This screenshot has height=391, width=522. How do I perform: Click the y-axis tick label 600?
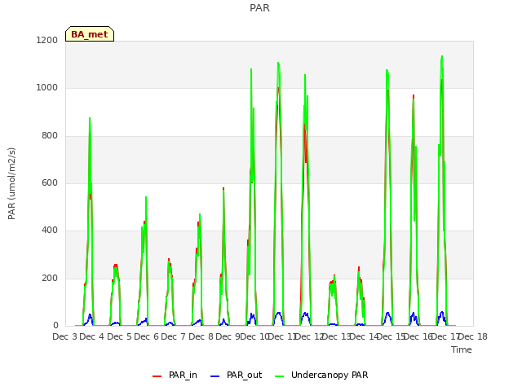click(50, 182)
